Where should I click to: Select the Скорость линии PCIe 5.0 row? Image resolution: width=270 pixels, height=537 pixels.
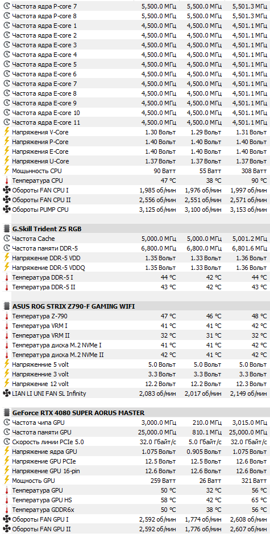(135, 442)
